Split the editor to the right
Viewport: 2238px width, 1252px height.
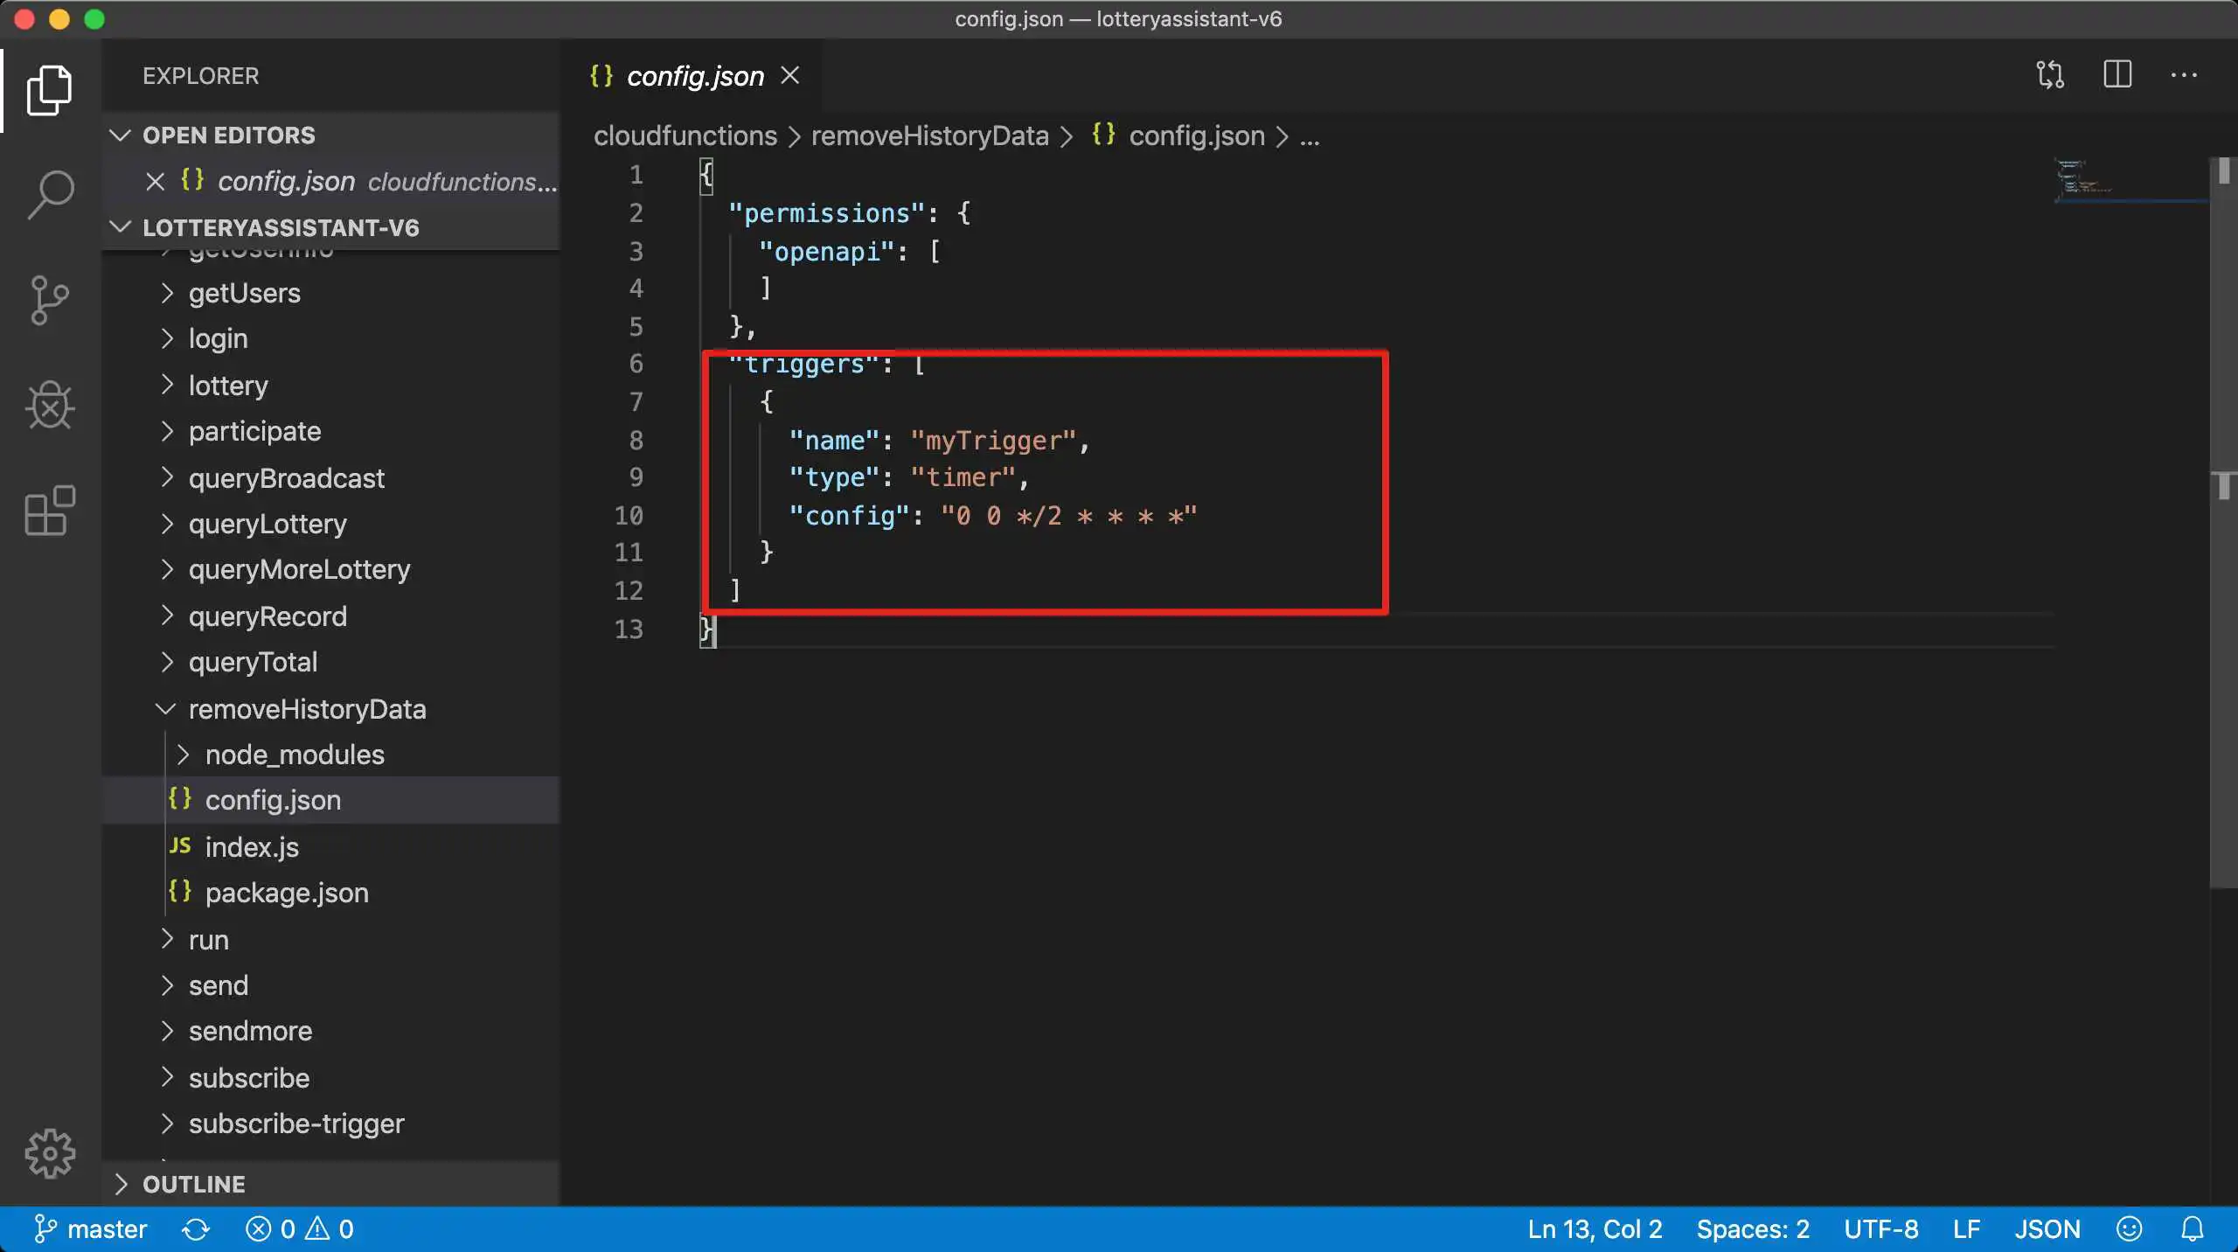click(x=2116, y=75)
